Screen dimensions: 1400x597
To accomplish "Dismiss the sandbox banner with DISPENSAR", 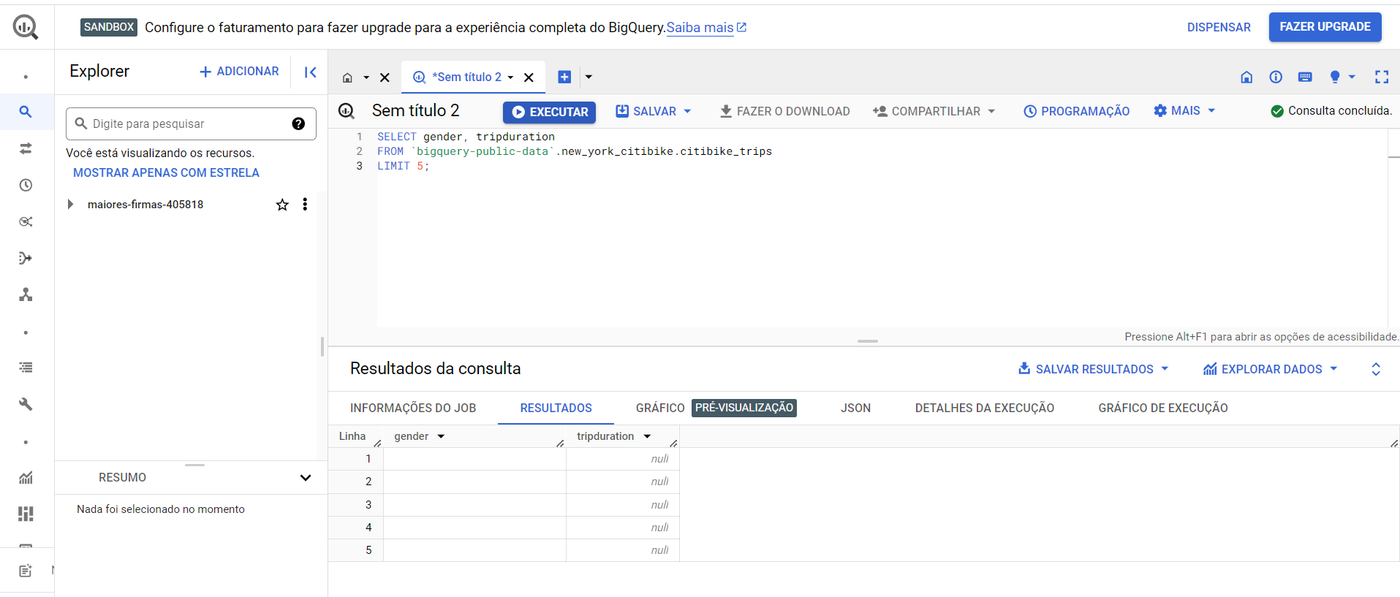I will click(x=1219, y=27).
